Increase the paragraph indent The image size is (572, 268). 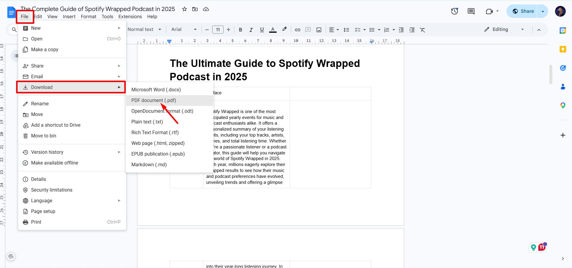point(412,29)
